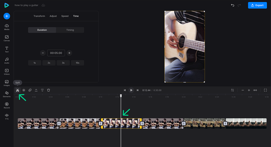271x147 pixels.
Task: Set duration to 1s preset
Action: (x=35, y=63)
